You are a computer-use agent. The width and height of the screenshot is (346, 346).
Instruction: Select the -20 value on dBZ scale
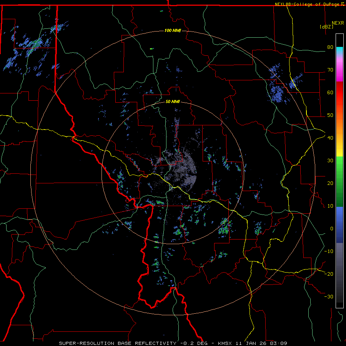coord(329,274)
